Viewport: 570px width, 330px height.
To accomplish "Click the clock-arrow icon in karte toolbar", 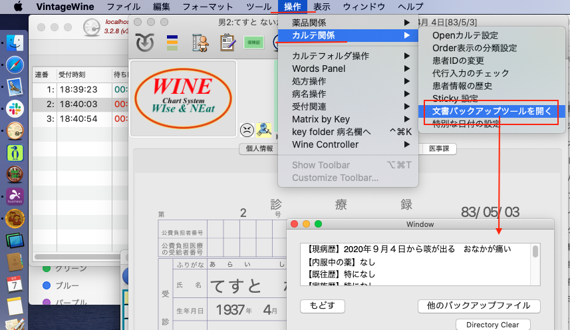I will [143, 43].
